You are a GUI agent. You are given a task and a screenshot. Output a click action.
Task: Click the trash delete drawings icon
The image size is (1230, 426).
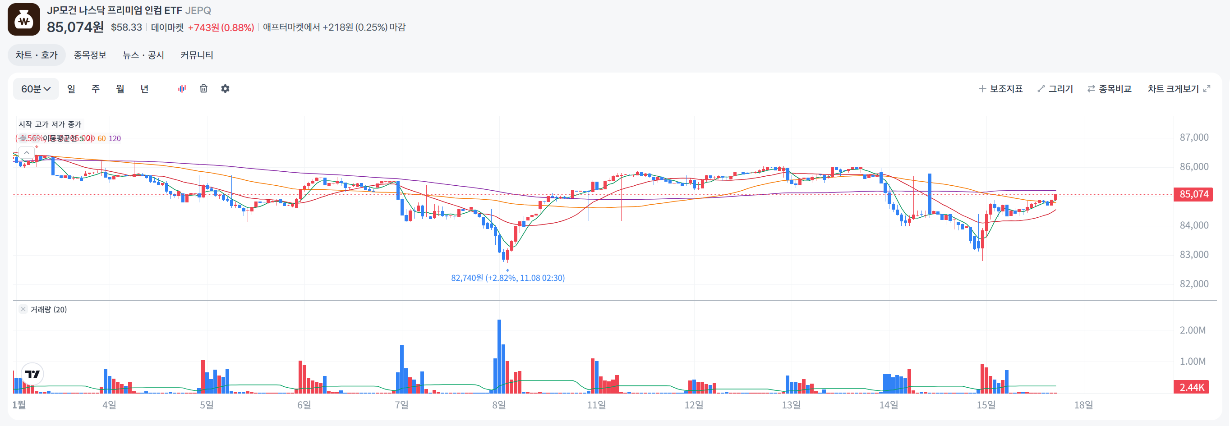(x=203, y=89)
